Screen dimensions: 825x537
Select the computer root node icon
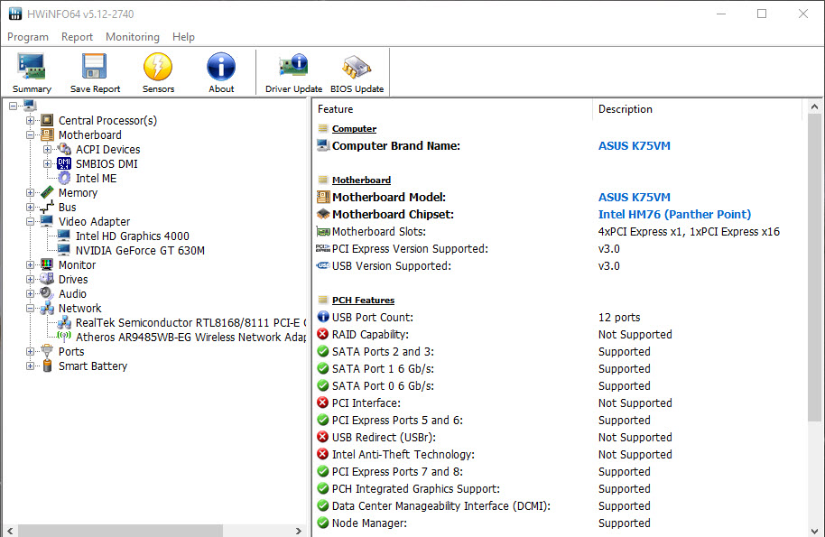(30, 106)
